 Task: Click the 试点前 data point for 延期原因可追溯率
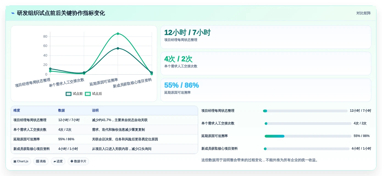[118, 48]
